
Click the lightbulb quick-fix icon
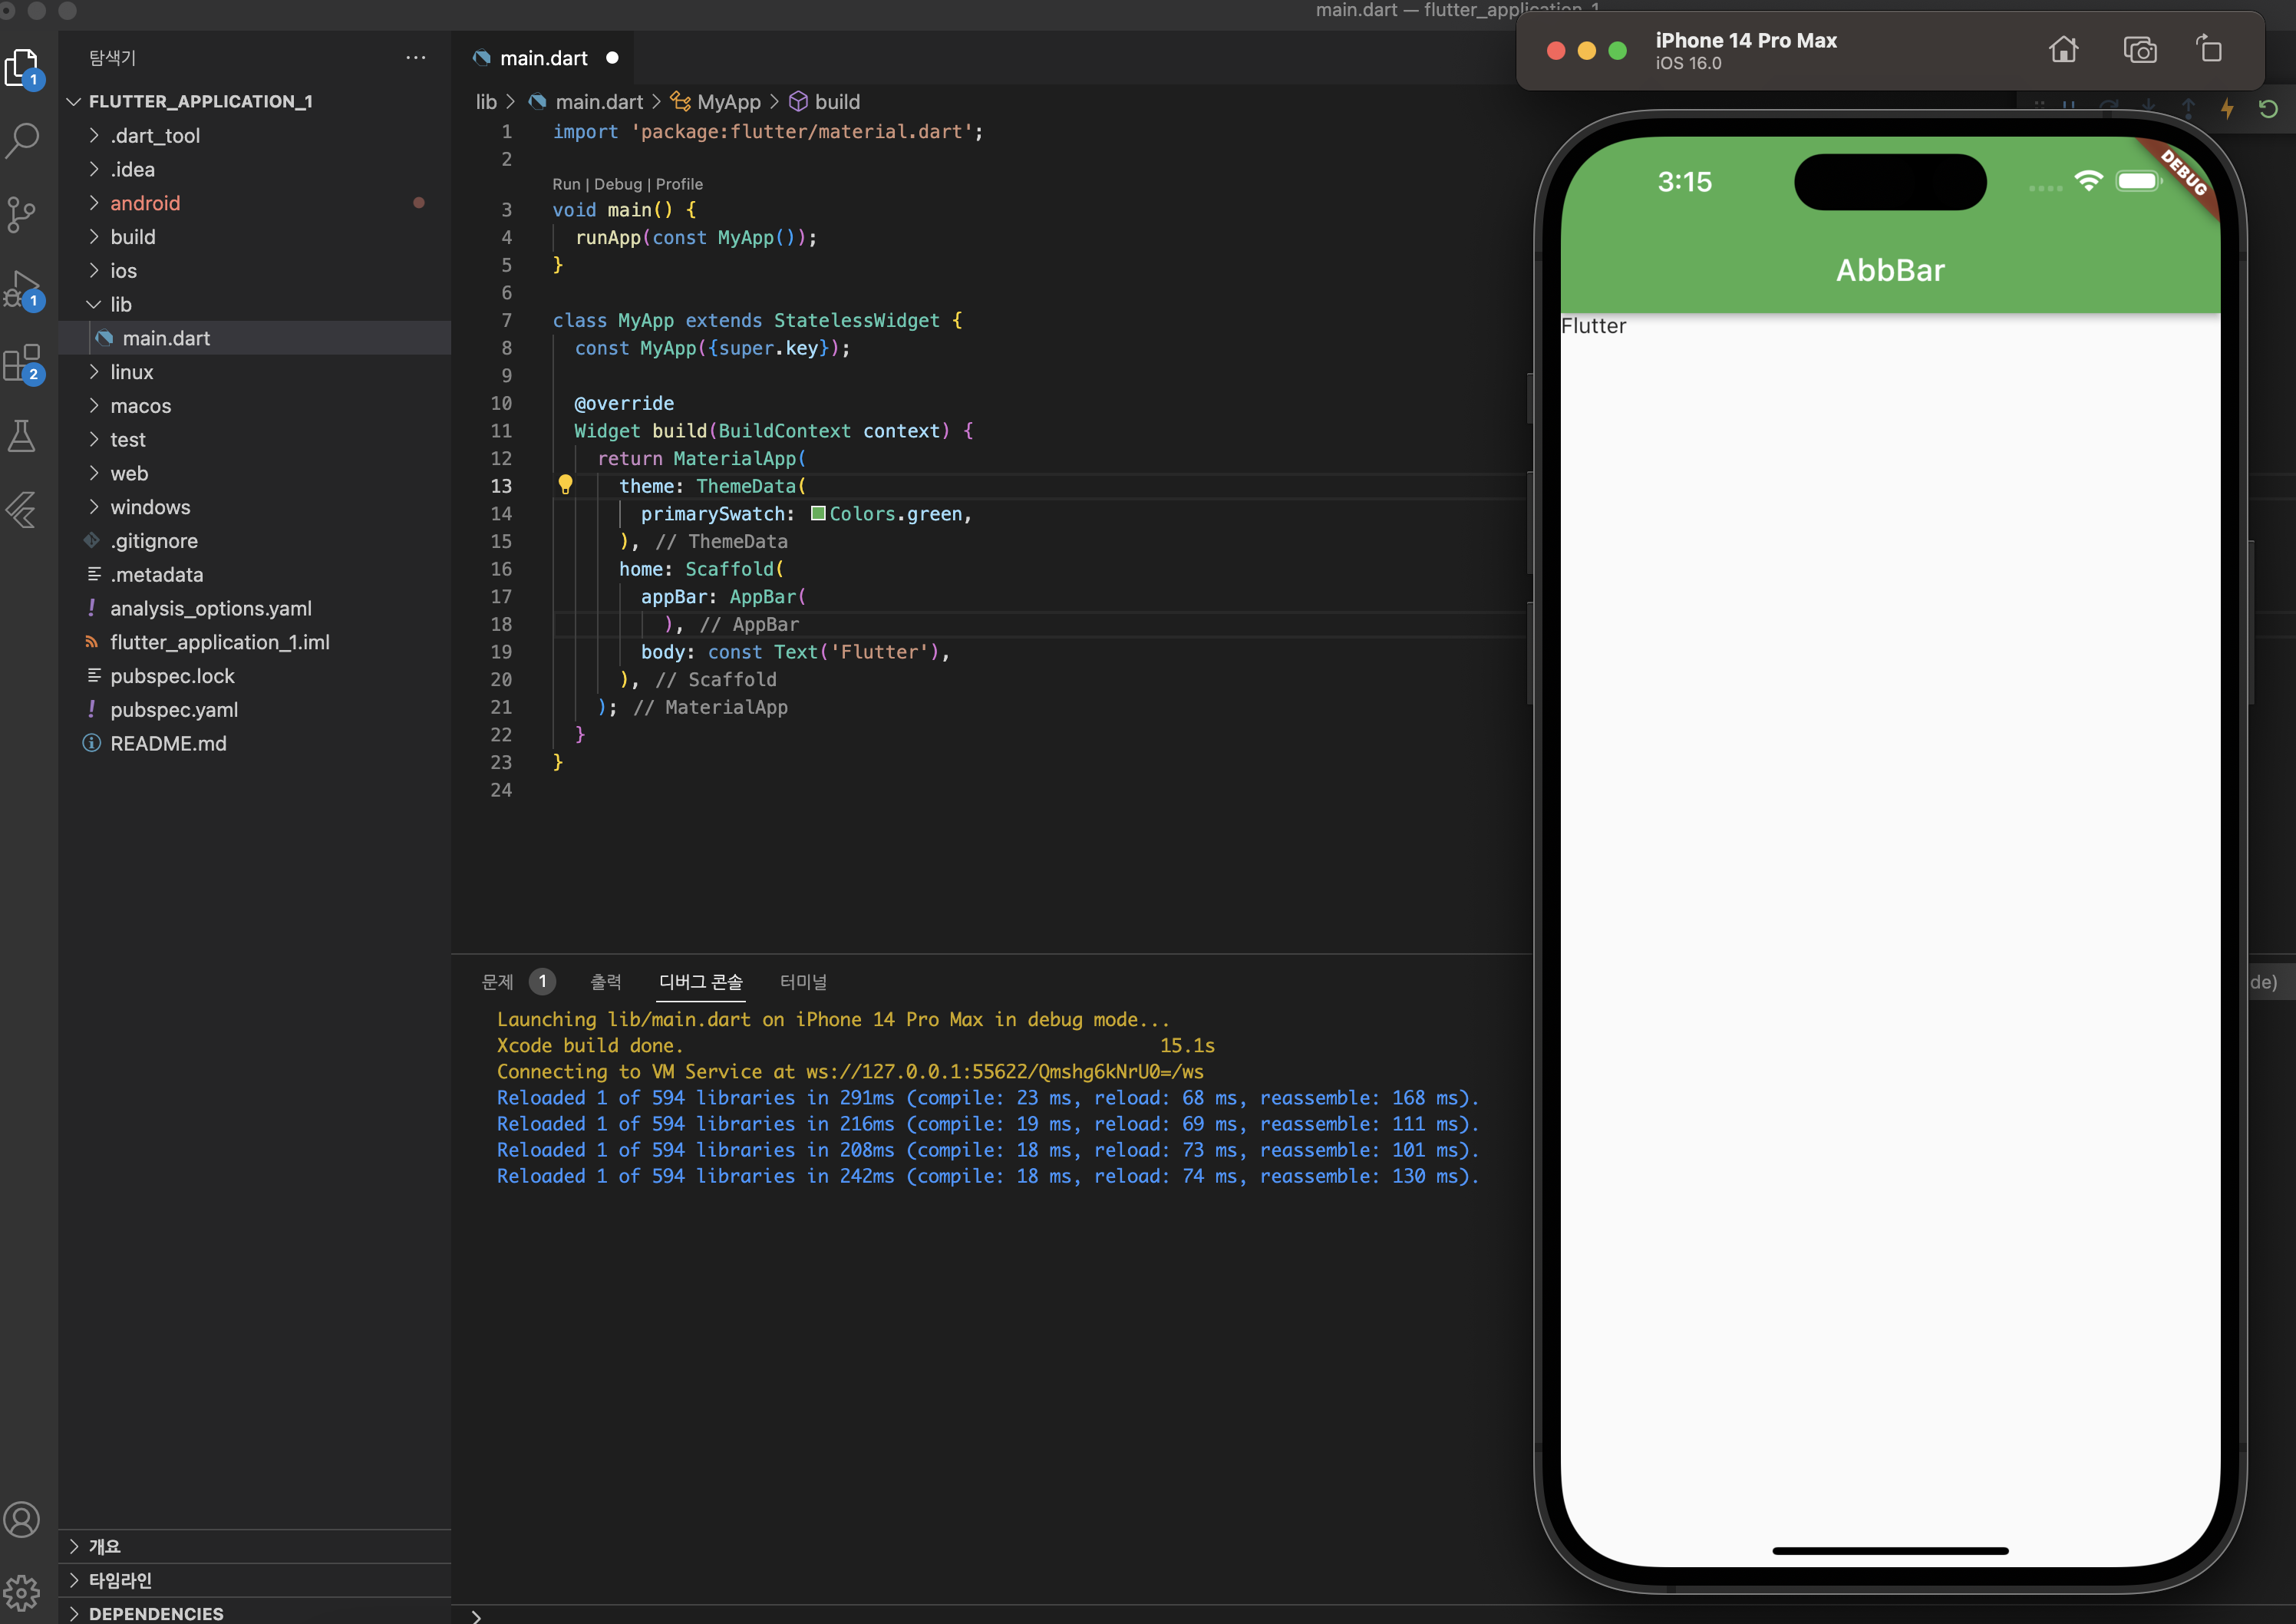click(x=565, y=485)
